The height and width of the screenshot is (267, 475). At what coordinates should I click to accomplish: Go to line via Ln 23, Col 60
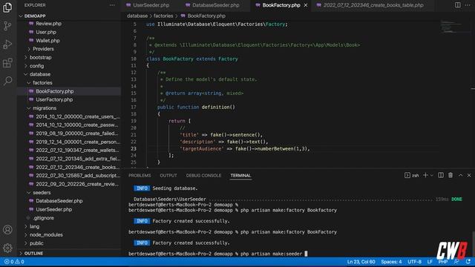pos(361,262)
